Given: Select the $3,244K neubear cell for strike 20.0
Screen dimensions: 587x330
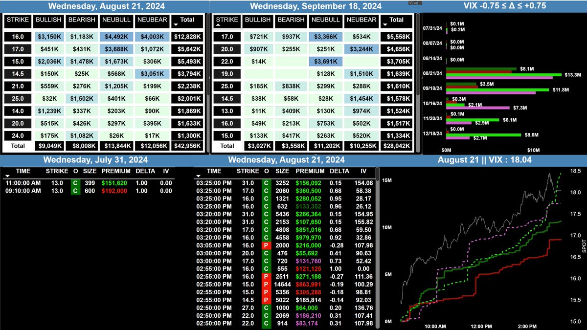Looking at the screenshot, I should tap(361, 49).
